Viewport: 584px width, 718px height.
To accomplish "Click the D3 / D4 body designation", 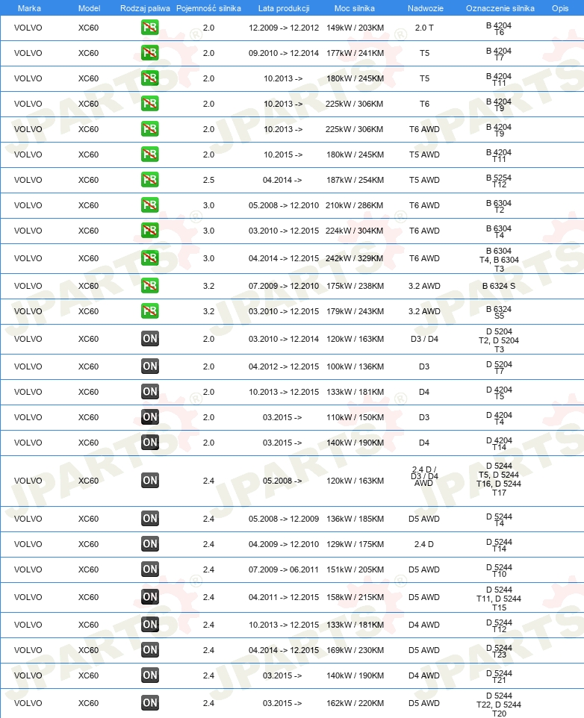I will tap(424, 340).
